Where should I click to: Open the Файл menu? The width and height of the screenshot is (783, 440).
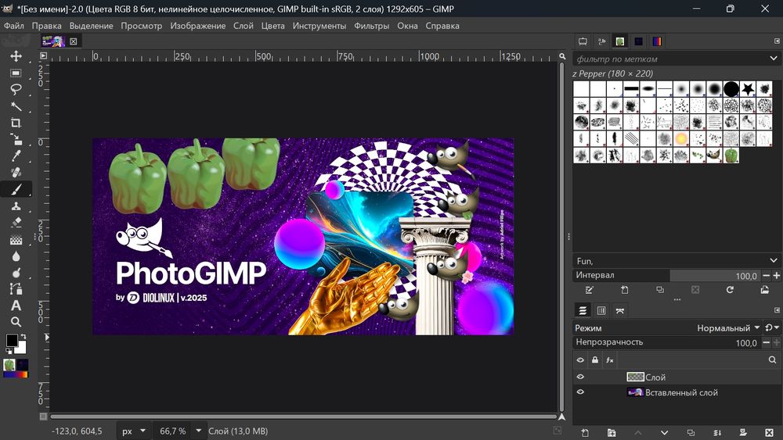pyautogui.click(x=14, y=26)
